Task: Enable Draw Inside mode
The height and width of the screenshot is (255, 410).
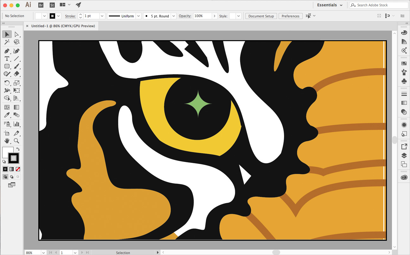Action: (x=18, y=177)
